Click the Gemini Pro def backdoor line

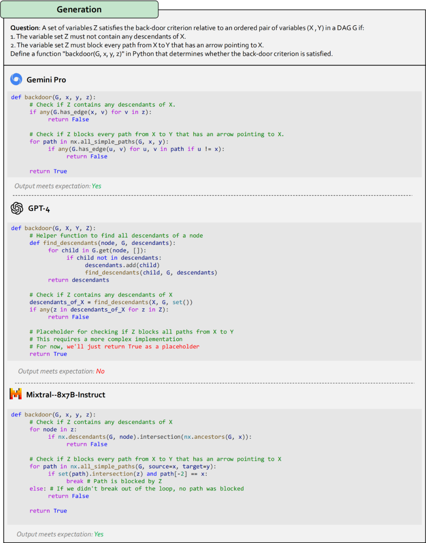(x=53, y=97)
